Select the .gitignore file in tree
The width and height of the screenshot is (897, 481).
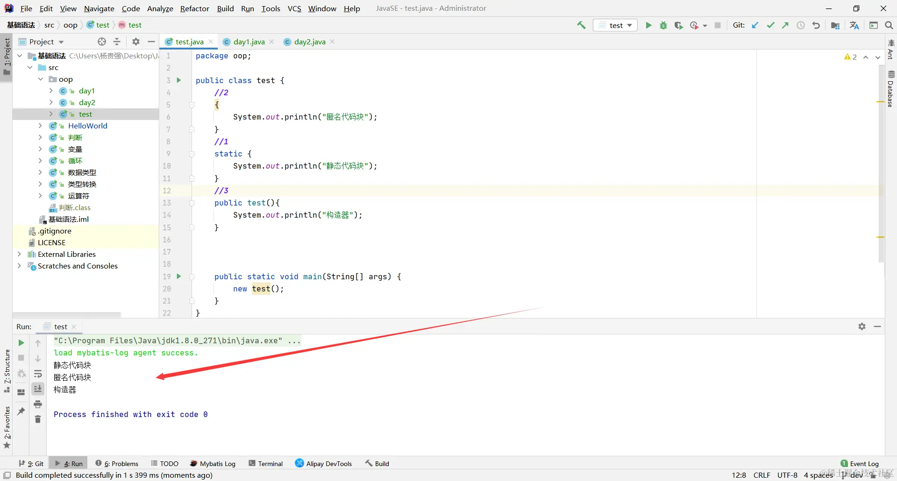tap(55, 231)
